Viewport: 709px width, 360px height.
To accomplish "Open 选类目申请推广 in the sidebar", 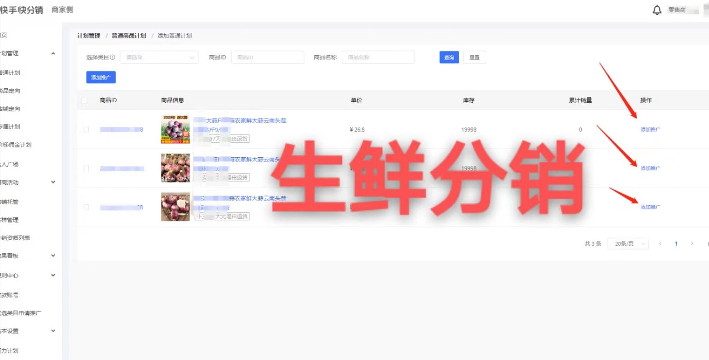I will [21, 313].
